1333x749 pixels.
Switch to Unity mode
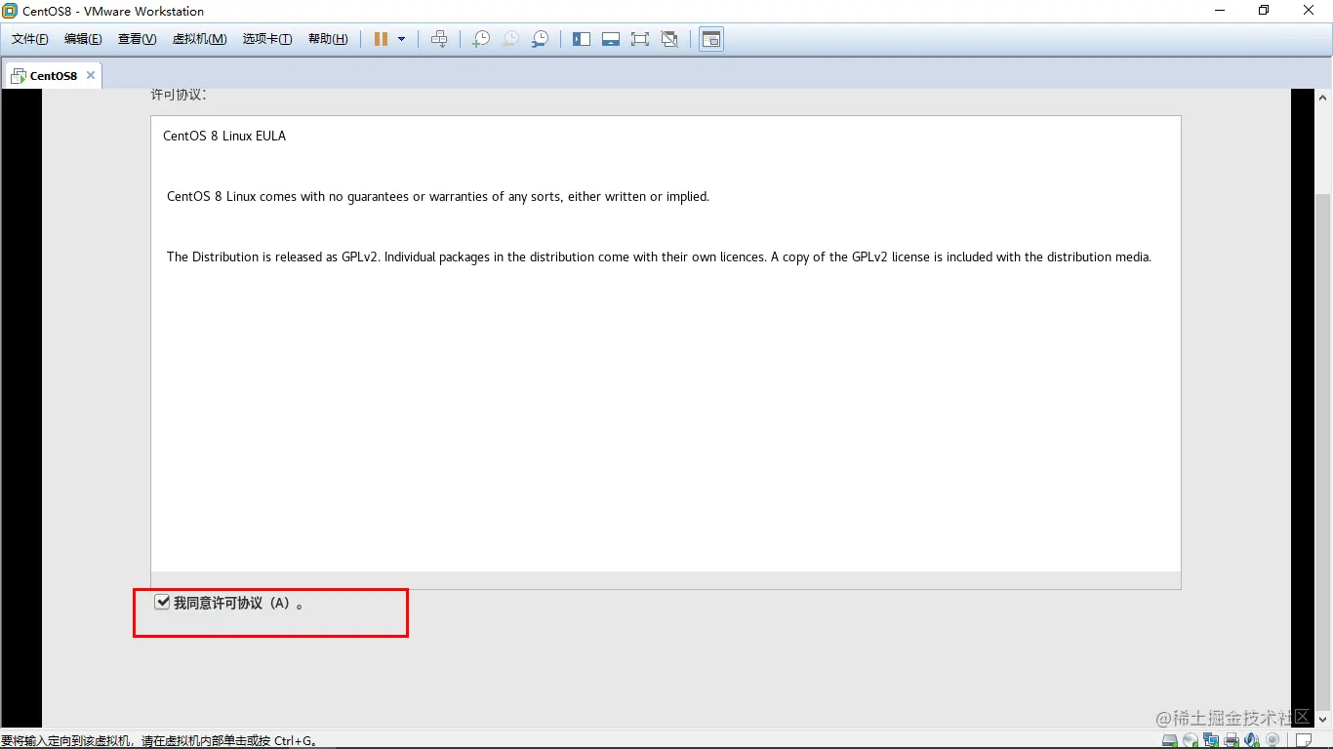[x=669, y=39]
